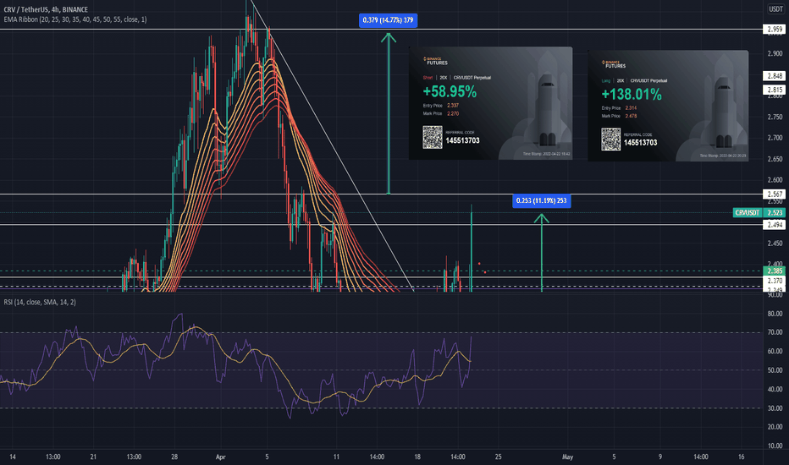Click the 25 date on time axis

pos(498,457)
